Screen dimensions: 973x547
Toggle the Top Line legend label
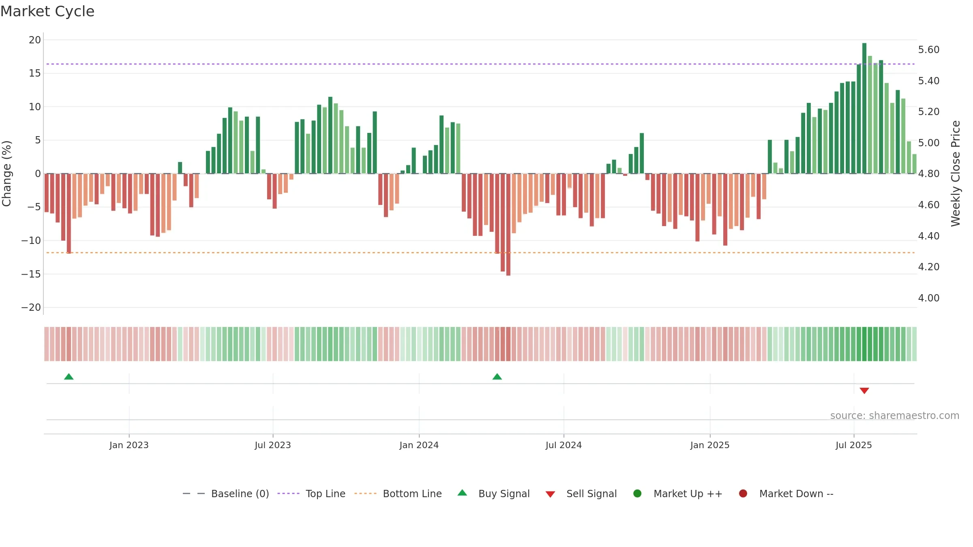pos(326,494)
